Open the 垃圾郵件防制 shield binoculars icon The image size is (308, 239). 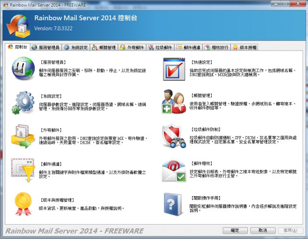tap(174, 136)
